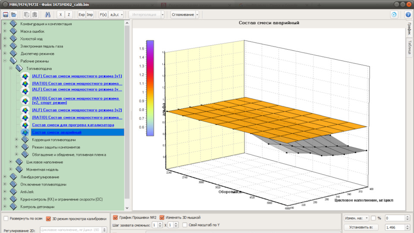Expand the Маска ошибок node
Image resolution: width=414 pixels, height=233 pixels.
point(5,31)
